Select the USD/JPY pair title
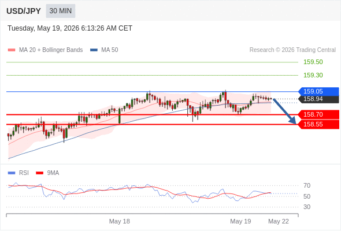Image resolution: width=341 pixels, height=231 pixels. coord(24,11)
